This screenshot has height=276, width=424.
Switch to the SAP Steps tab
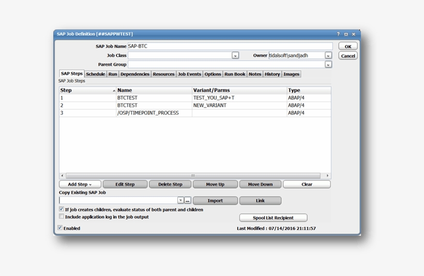pos(72,73)
